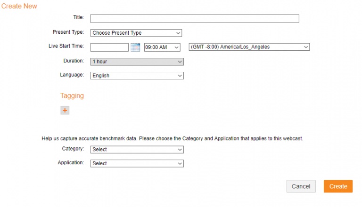362x207 pixels.
Task: Click the Application field label
Action: coord(71,163)
